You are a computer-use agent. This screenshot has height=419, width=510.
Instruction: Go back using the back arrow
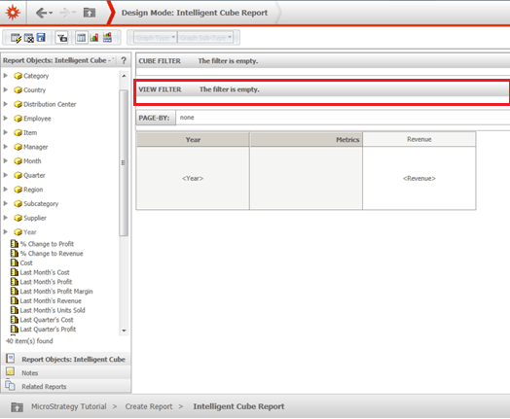(x=41, y=13)
